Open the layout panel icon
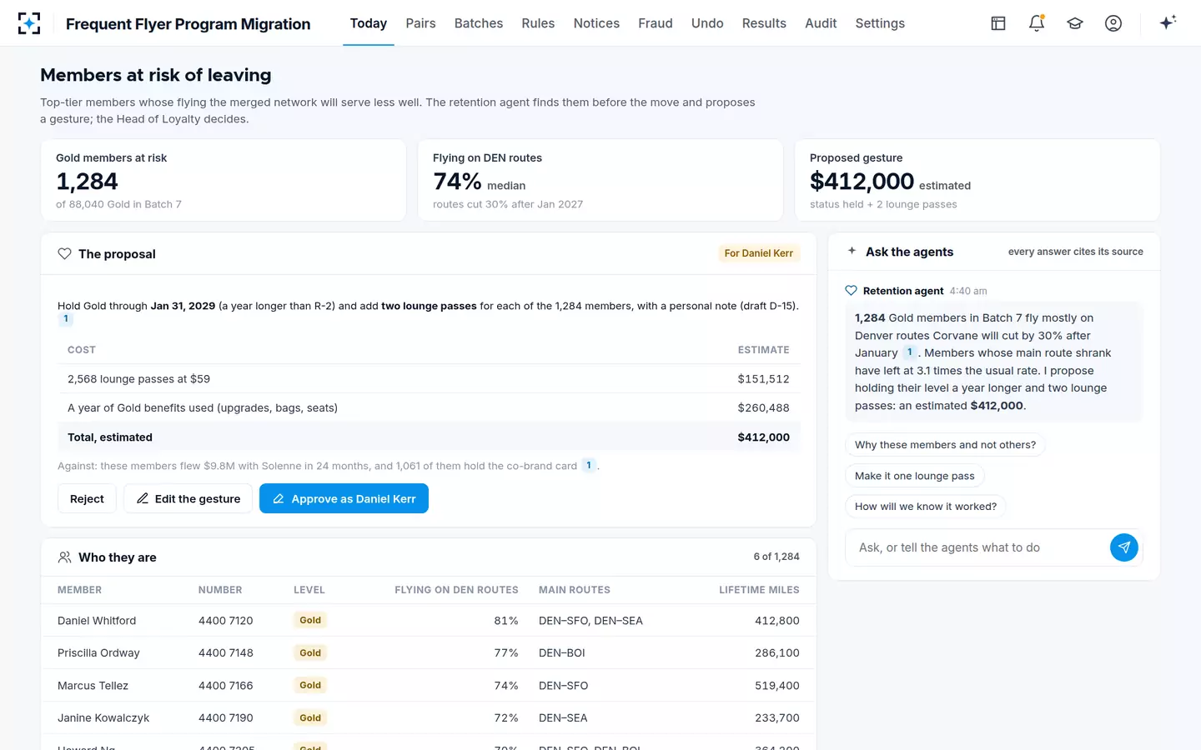This screenshot has height=750, width=1201. coord(998,23)
